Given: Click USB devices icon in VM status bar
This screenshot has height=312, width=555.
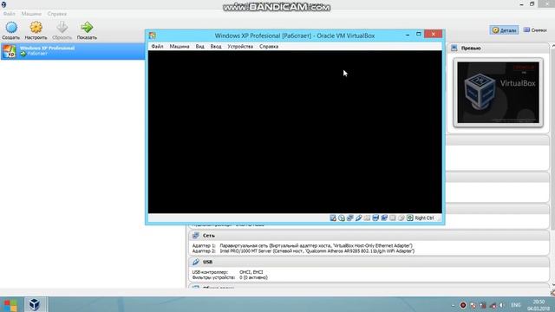Looking at the screenshot, I should pyautogui.click(x=358, y=218).
